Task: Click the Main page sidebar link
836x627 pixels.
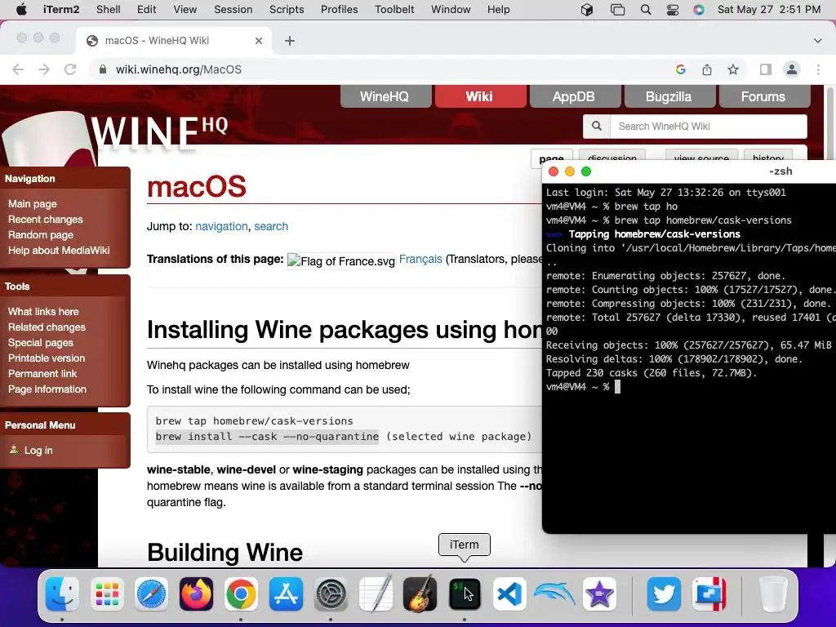Action: [x=33, y=203]
